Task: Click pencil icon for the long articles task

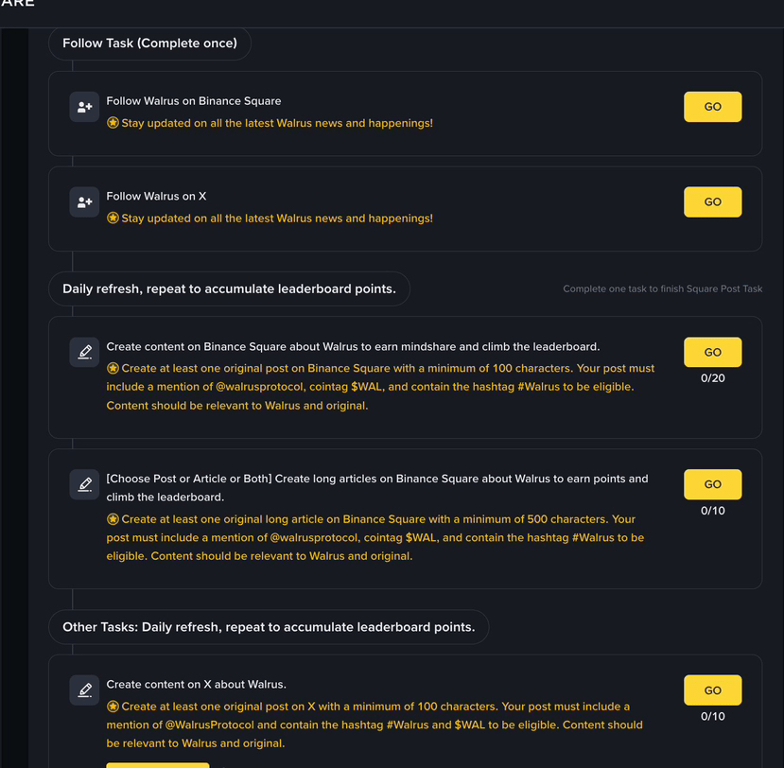Action: point(84,484)
